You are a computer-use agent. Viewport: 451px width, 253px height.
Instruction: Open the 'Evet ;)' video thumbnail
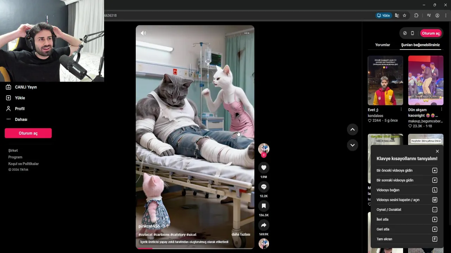(385, 80)
